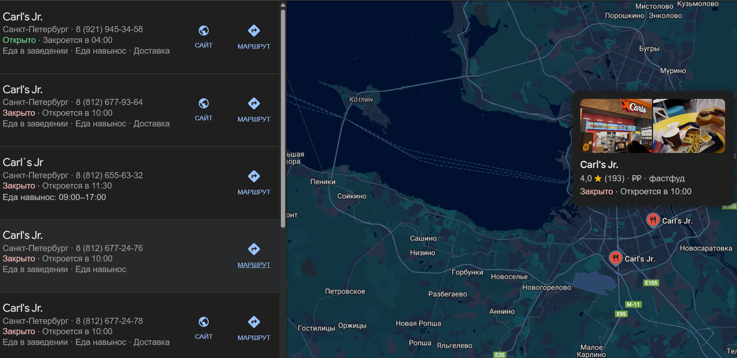Click the Пеники label on the map
This screenshot has width=737, height=358.
pyautogui.click(x=323, y=182)
